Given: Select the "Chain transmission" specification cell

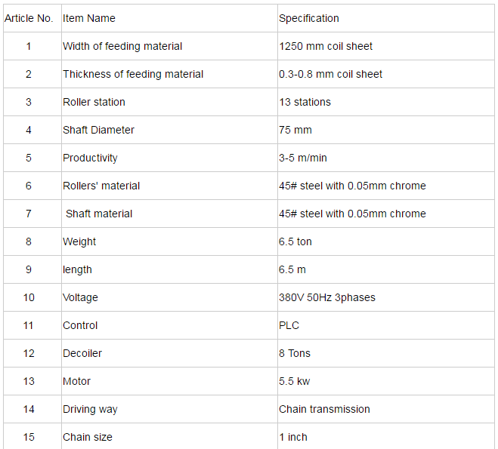Looking at the screenshot, I should coord(324,409).
